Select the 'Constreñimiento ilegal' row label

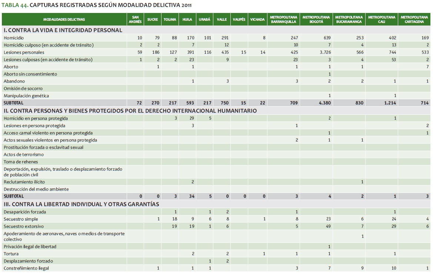click(26, 268)
